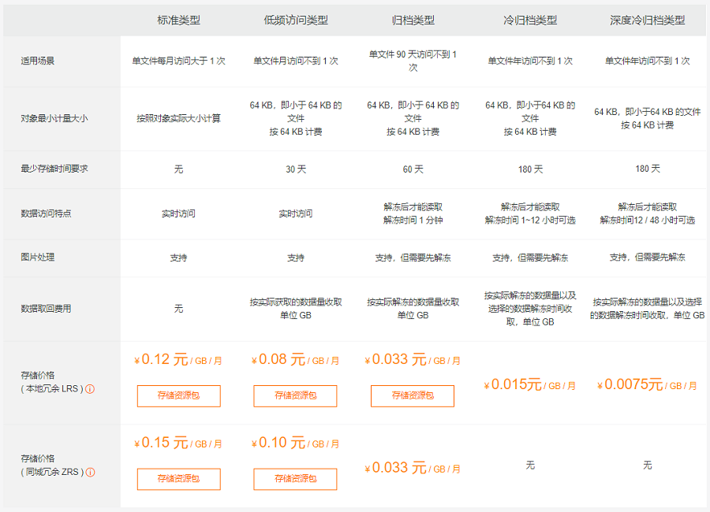Click 无 minimum storage time under 标准类型

point(178,169)
